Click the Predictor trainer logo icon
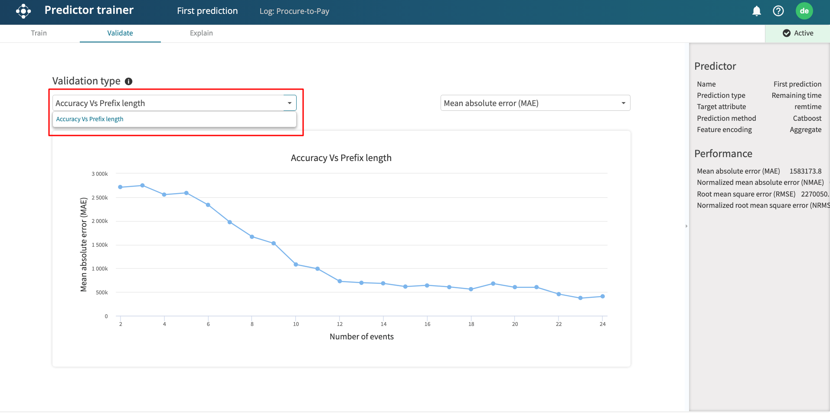The image size is (830, 416). 23,11
